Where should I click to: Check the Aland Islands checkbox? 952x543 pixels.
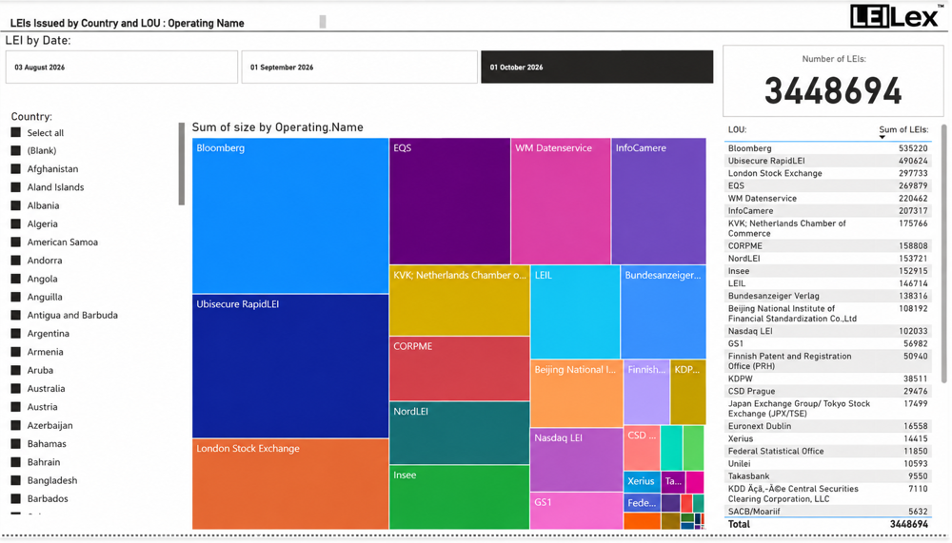[x=16, y=187]
